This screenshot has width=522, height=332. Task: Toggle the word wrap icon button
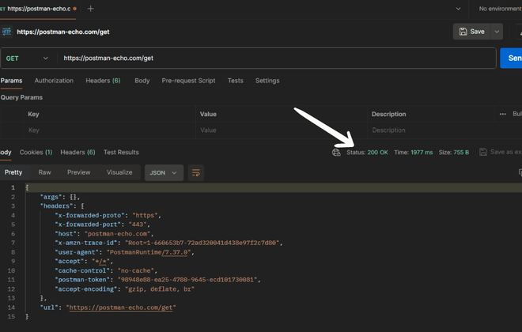196,172
